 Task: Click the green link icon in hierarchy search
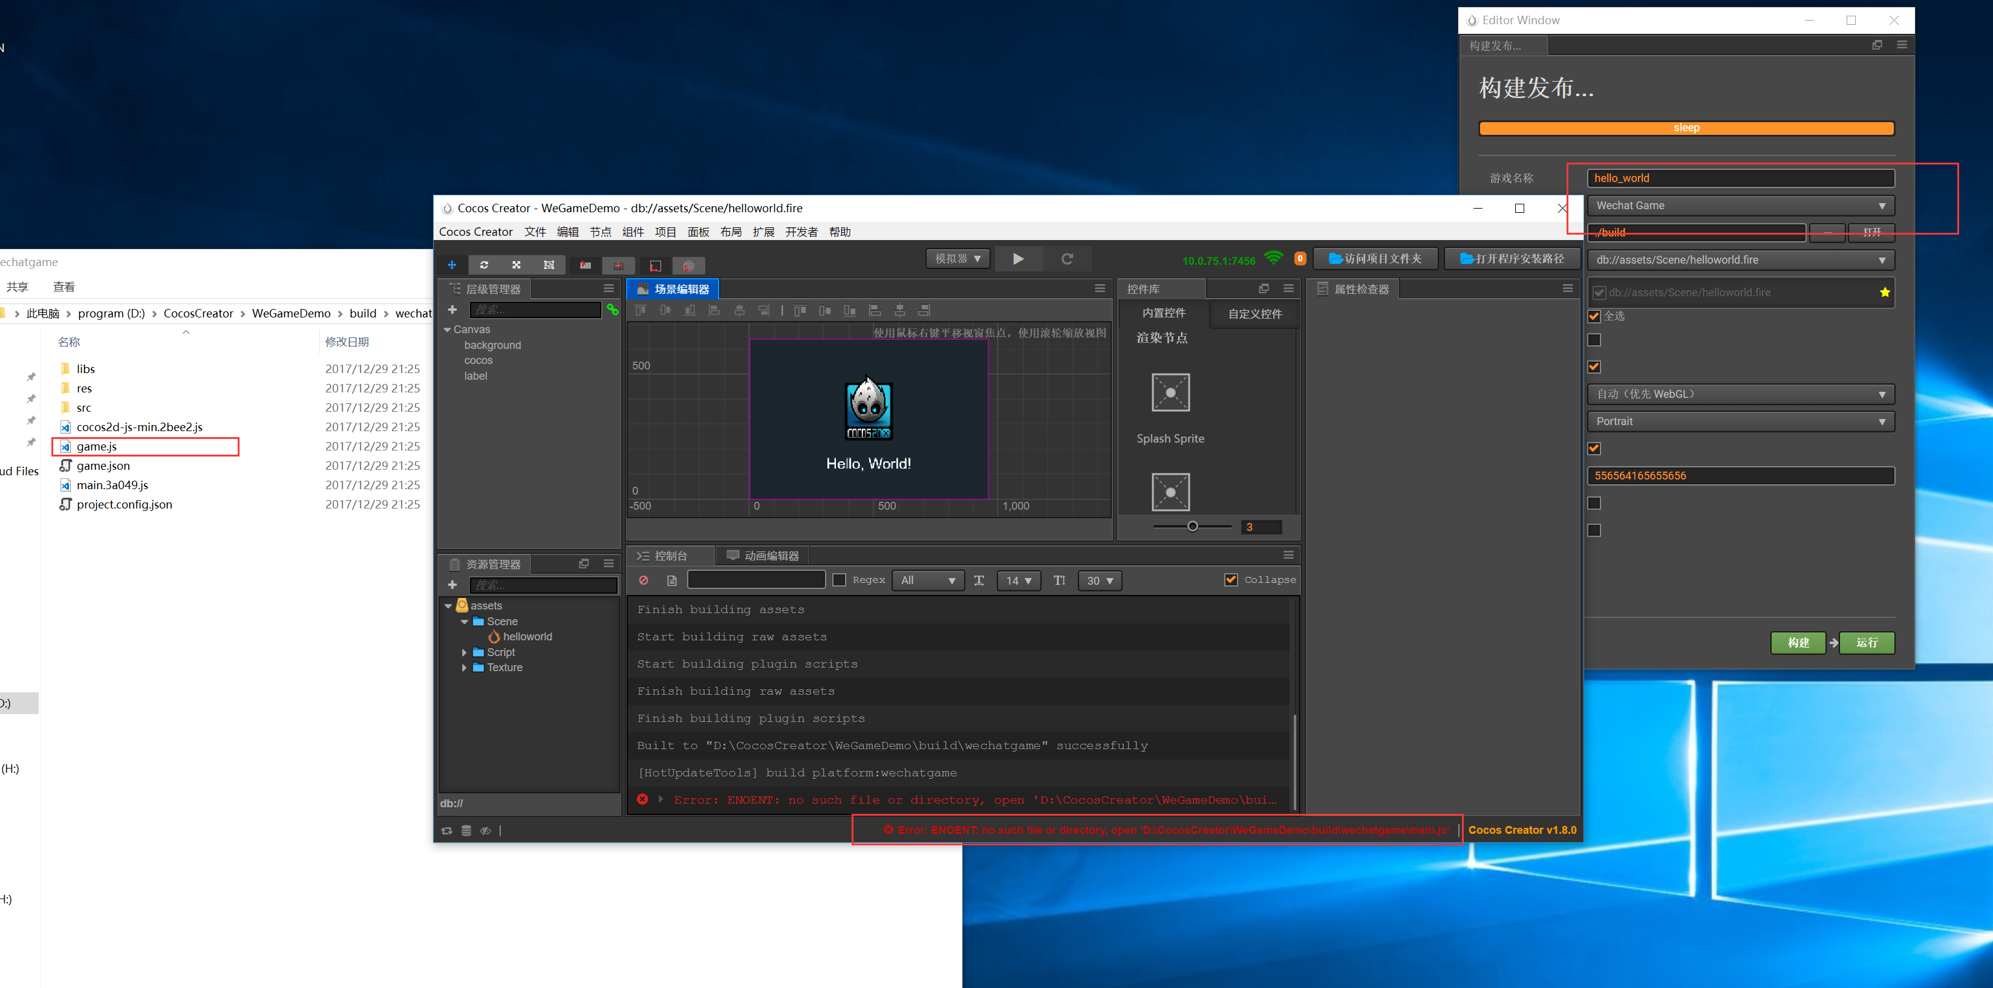(x=613, y=310)
